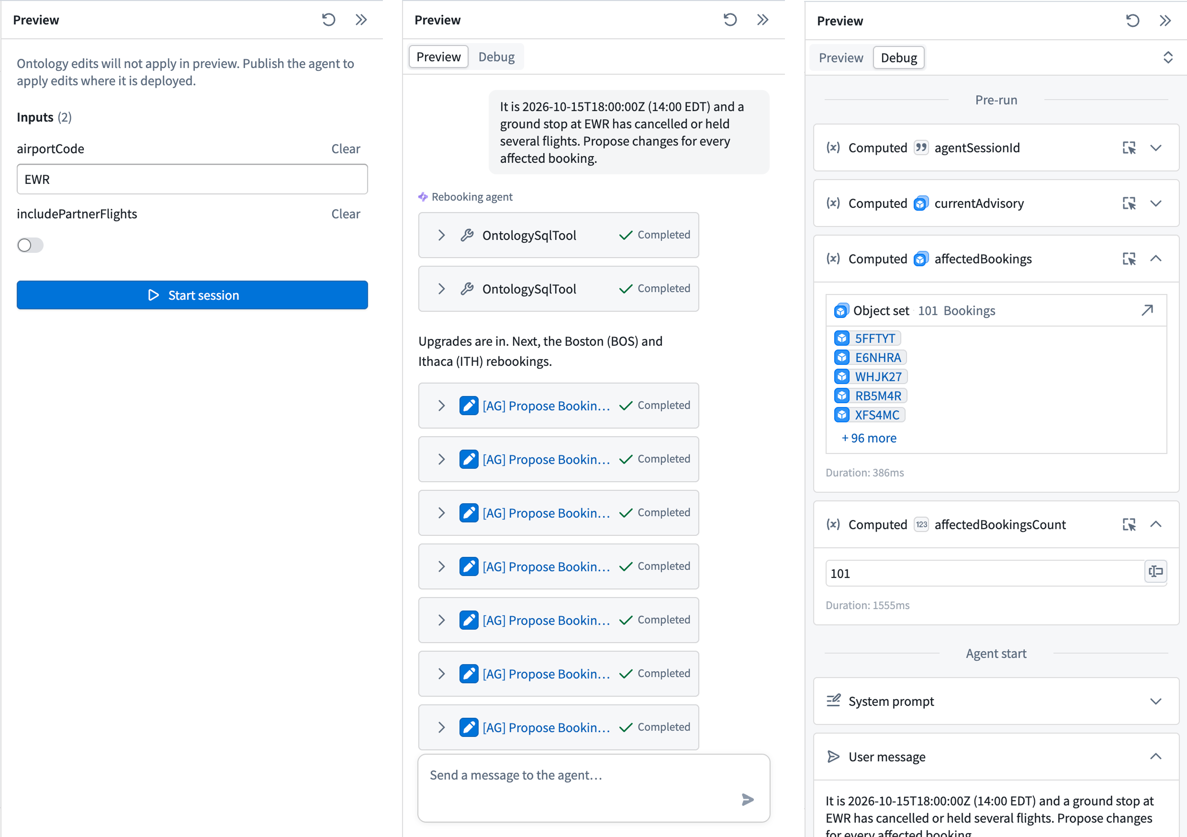Click the Rebooking agent sparkle icon
The image size is (1187, 837).
(423, 197)
